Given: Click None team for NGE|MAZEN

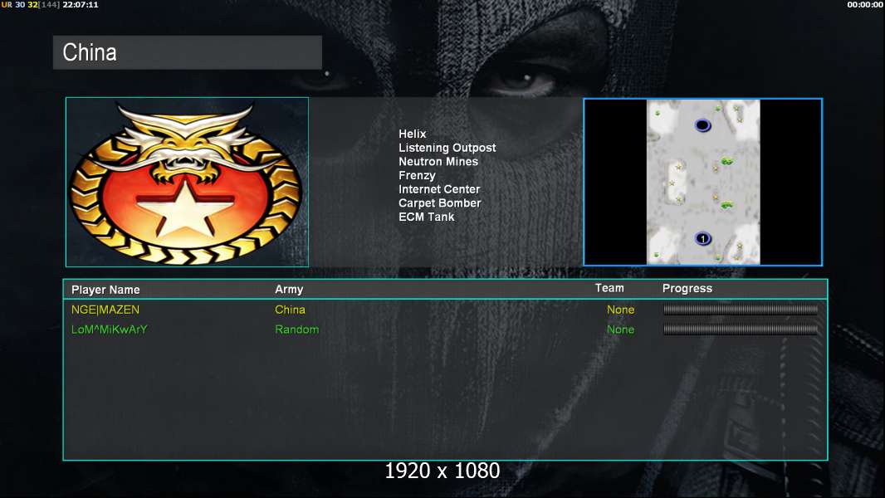Looking at the screenshot, I should 620,310.
